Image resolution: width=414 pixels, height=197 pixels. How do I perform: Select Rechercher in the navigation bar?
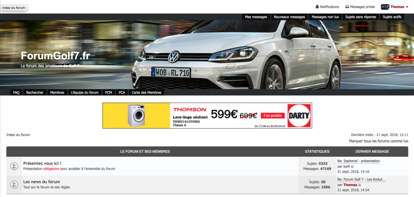35,92
